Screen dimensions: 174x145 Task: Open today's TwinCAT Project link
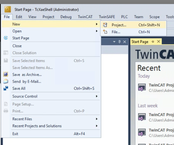click(x=161, y=85)
